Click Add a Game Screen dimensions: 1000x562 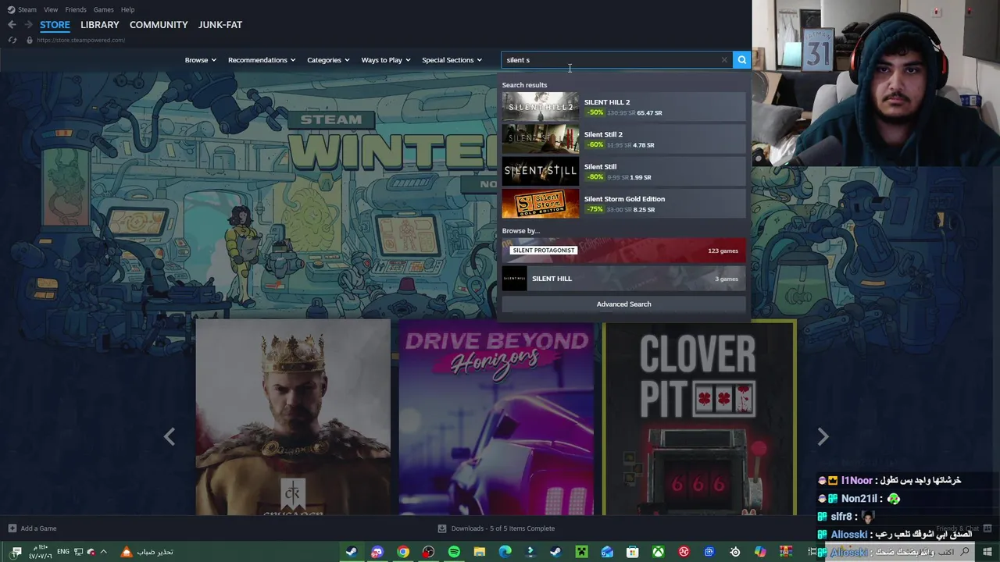point(38,528)
